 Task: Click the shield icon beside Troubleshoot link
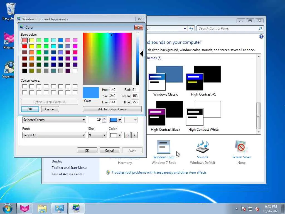[x=108, y=172]
